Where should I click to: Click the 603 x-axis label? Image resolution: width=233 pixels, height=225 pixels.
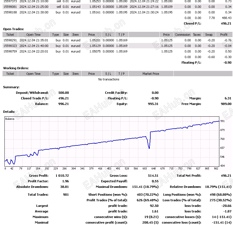tap(144, 169)
